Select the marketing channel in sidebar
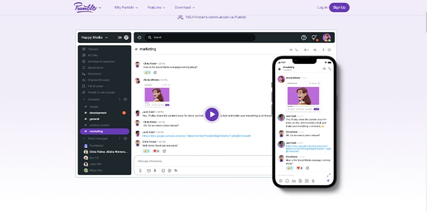Image resolution: width=427 pixels, height=213 pixels. (x=104, y=131)
